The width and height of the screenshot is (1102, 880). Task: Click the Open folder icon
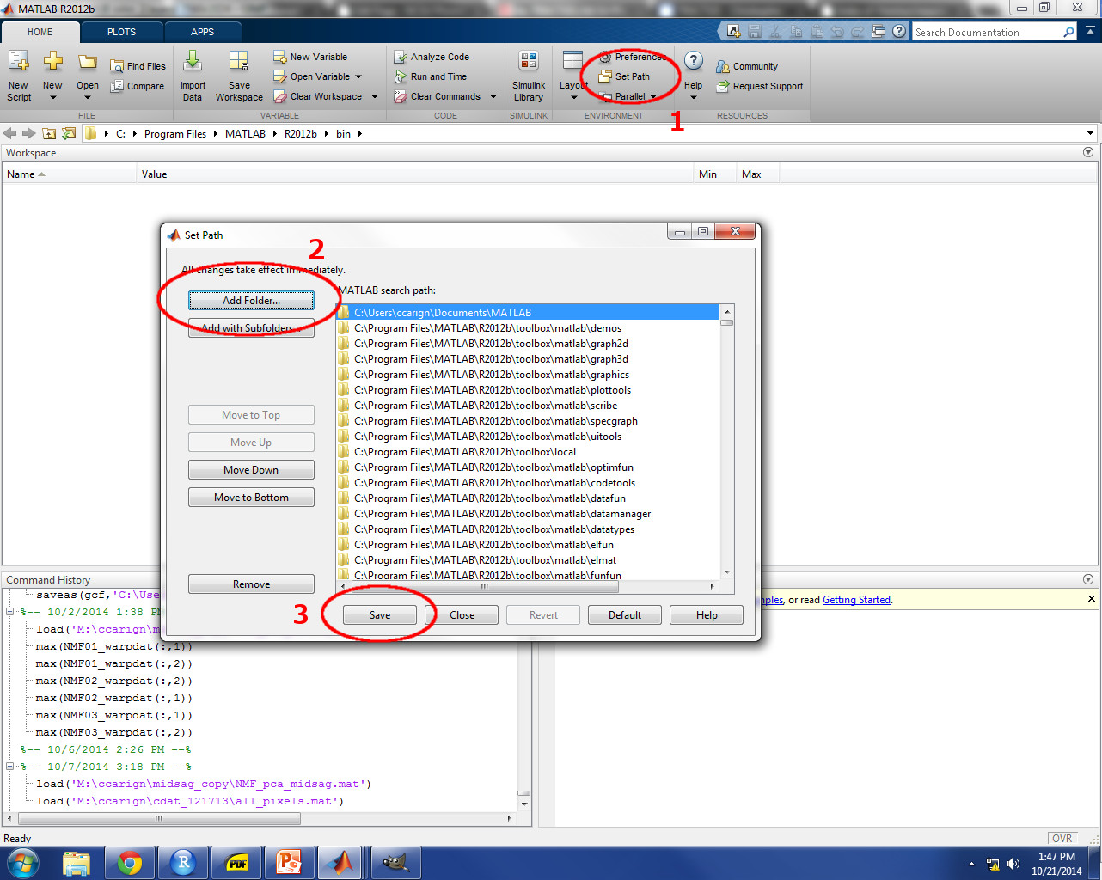88,62
